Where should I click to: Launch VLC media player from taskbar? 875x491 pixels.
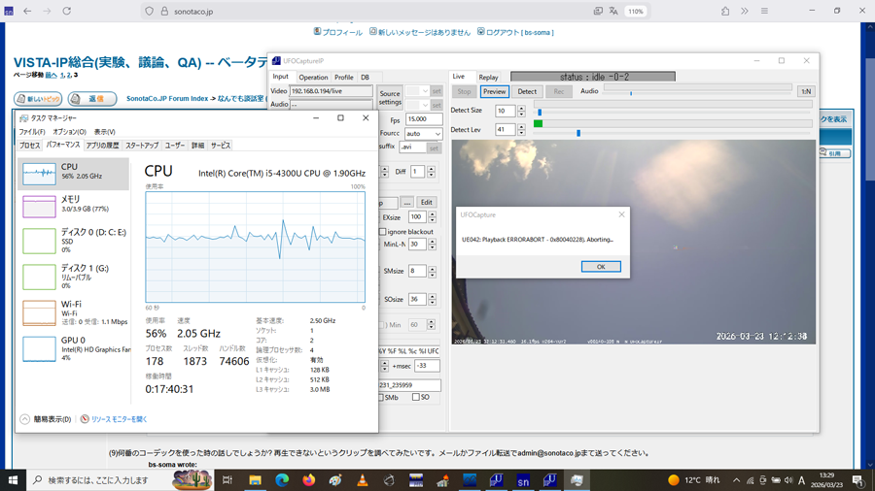point(363,480)
